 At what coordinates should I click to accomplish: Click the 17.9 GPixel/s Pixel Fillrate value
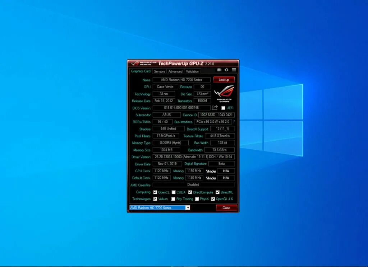point(166,136)
